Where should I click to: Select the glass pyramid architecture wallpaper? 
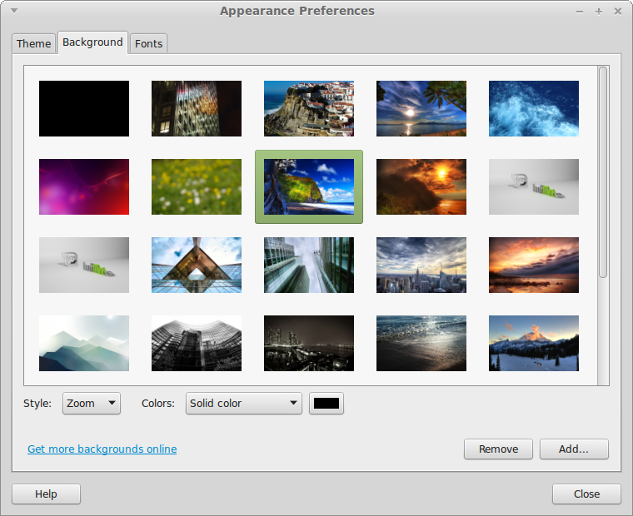[x=197, y=265]
